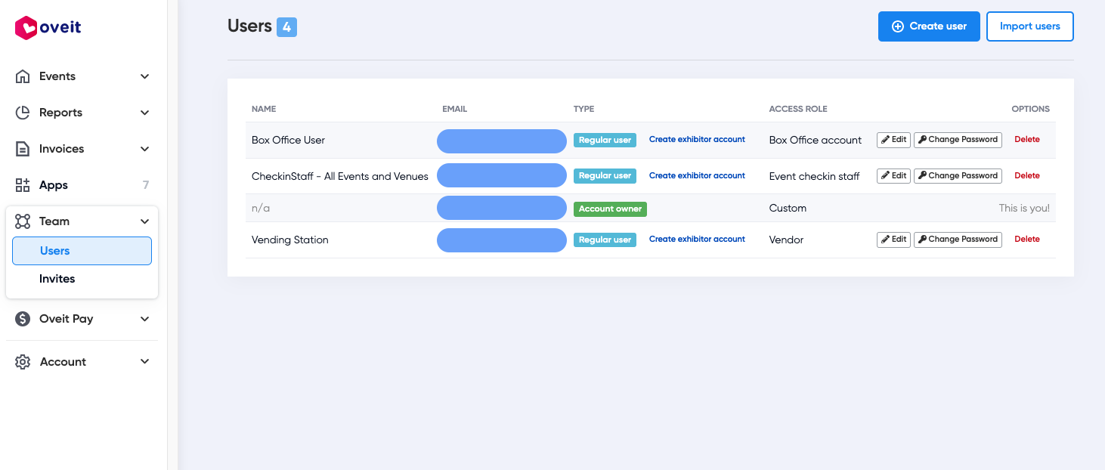Click the Import users button

coord(1029,26)
